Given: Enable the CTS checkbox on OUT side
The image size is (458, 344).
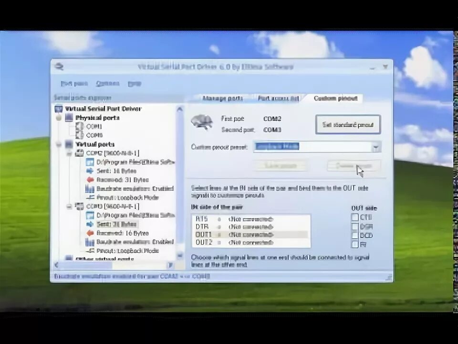Looking at the screenshot, I should click(x=354, y=217).
